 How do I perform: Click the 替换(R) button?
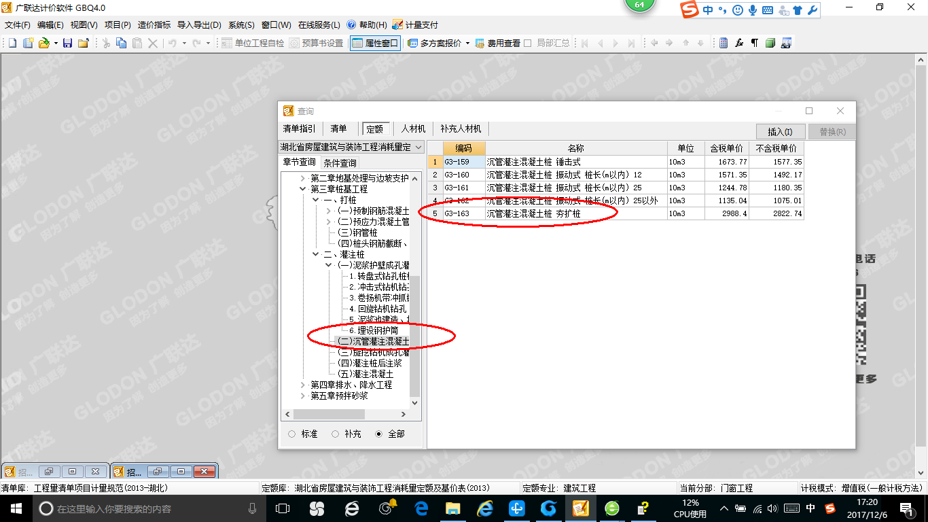click(x=832, y=132)
